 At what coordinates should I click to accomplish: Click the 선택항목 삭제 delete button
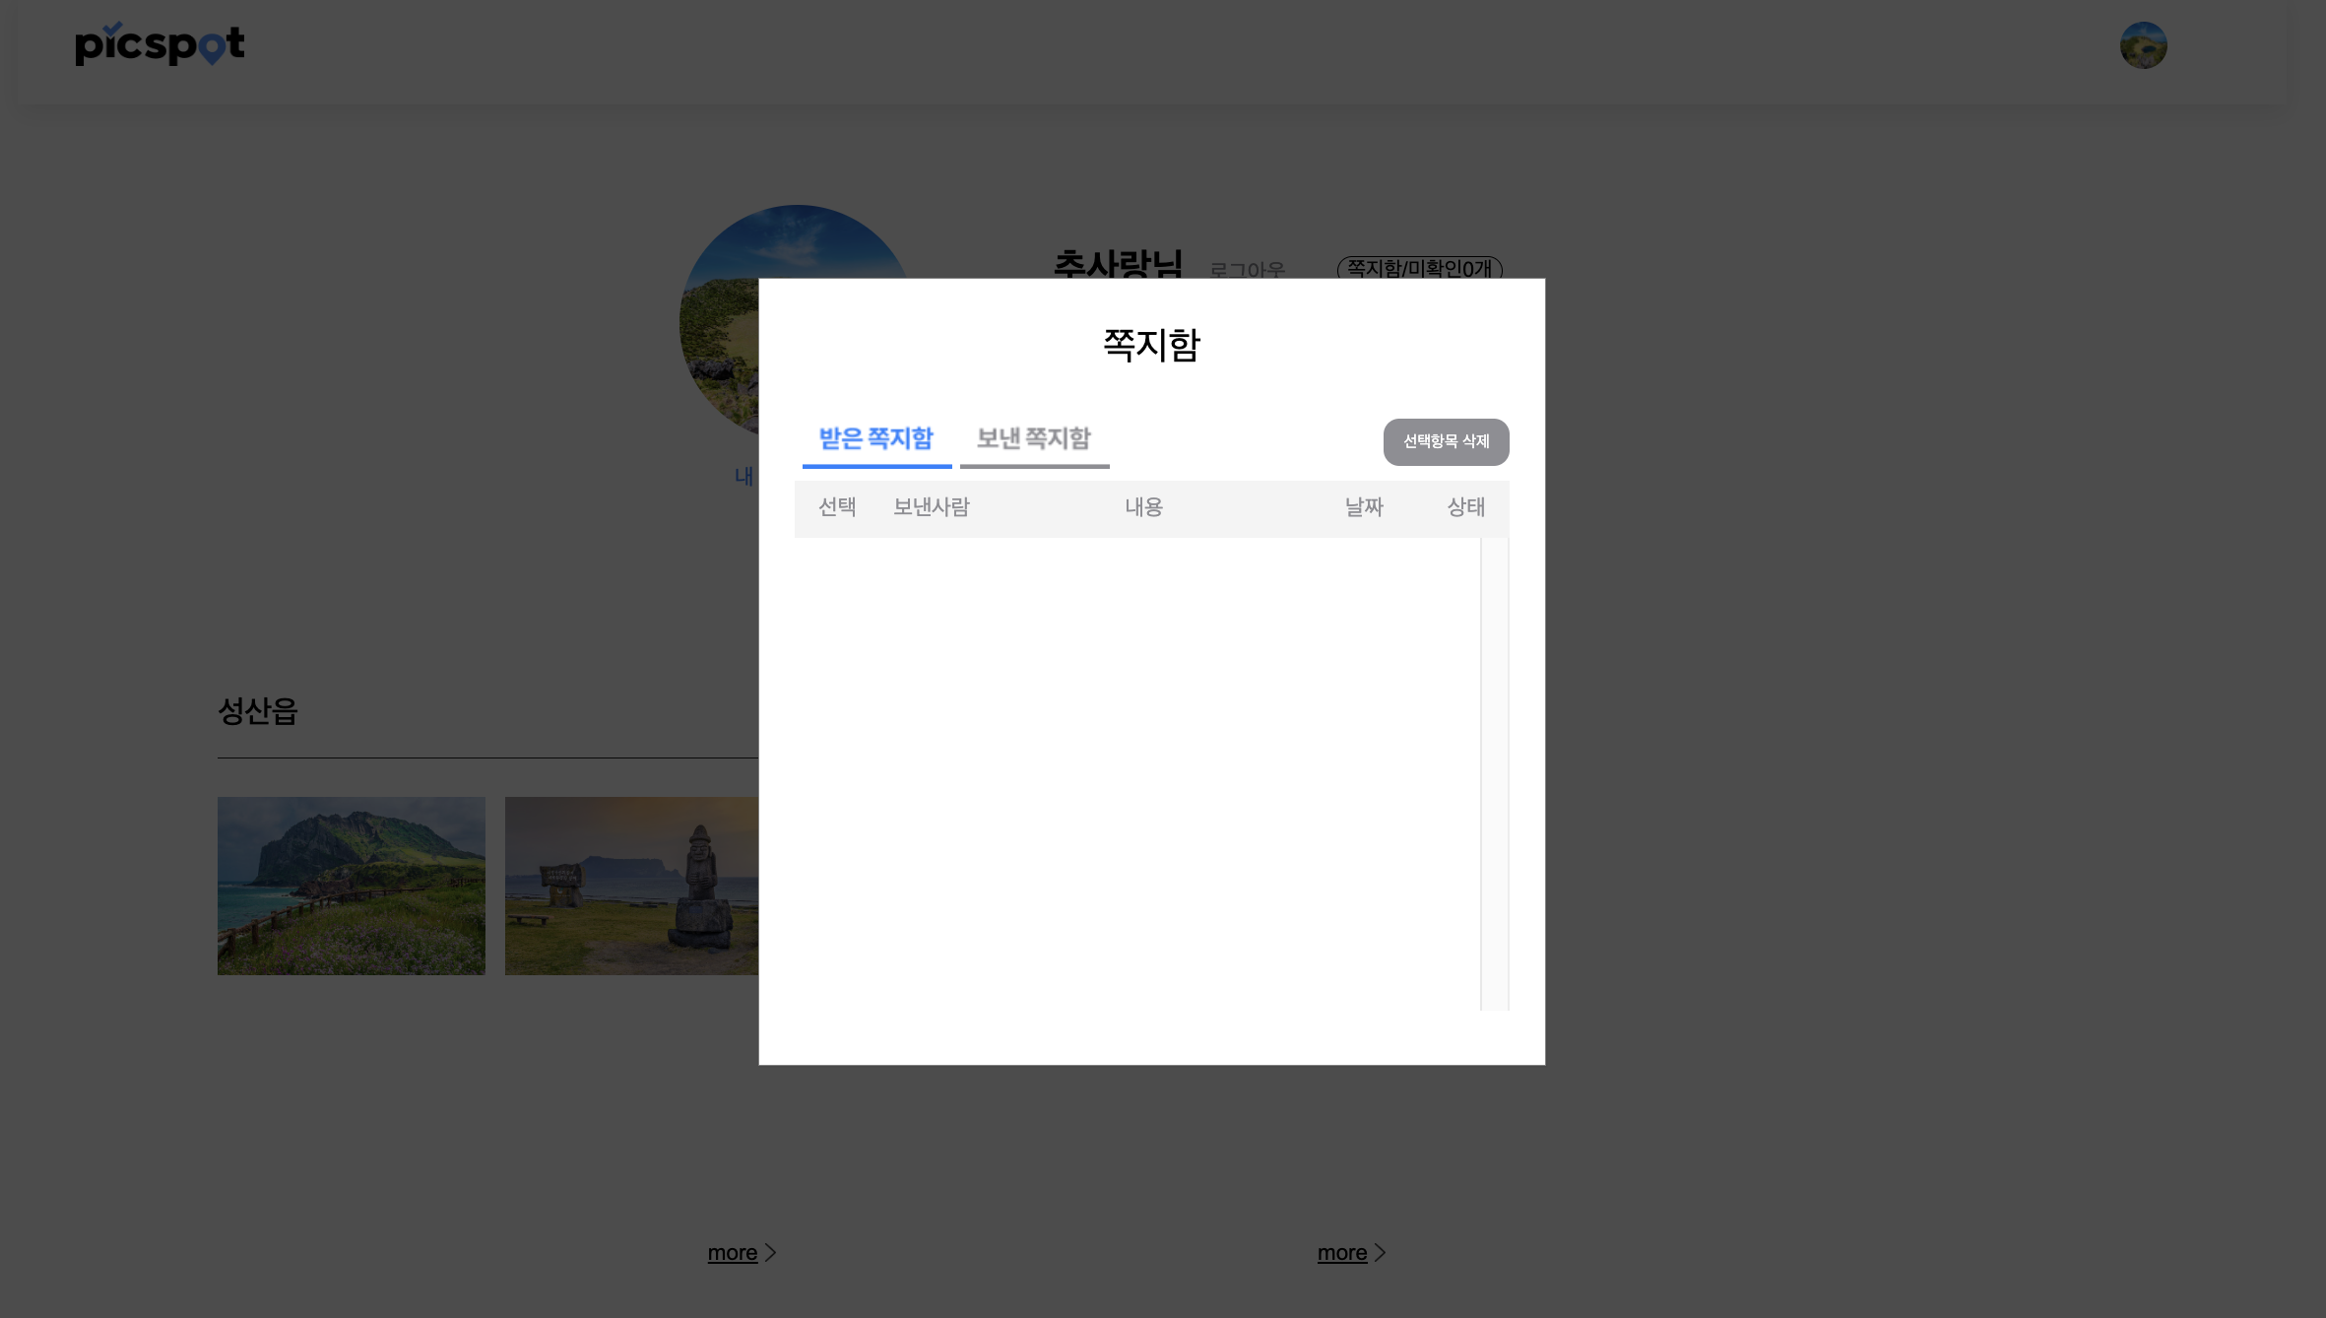(1446, 441)
